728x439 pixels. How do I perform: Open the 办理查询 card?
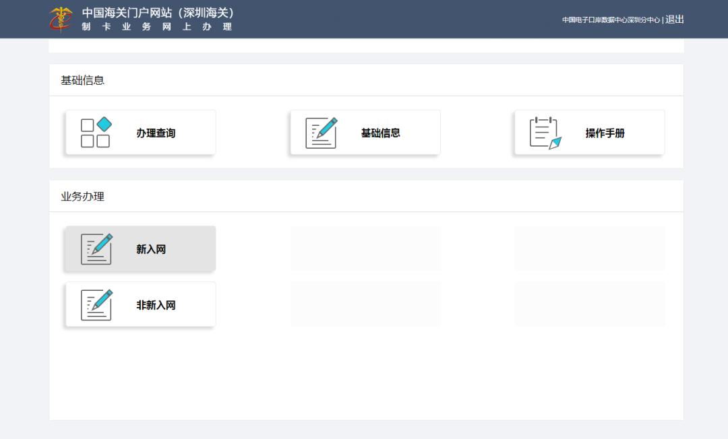(140, 132)
